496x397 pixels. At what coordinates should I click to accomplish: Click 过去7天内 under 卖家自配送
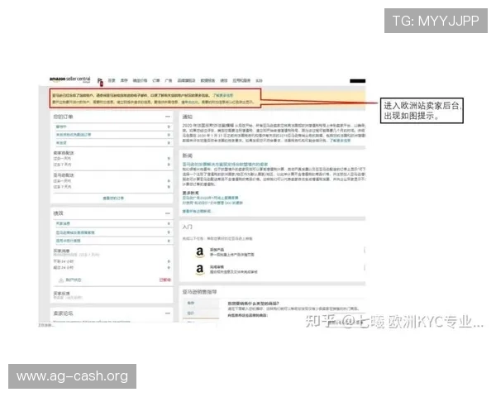(62, 165)
